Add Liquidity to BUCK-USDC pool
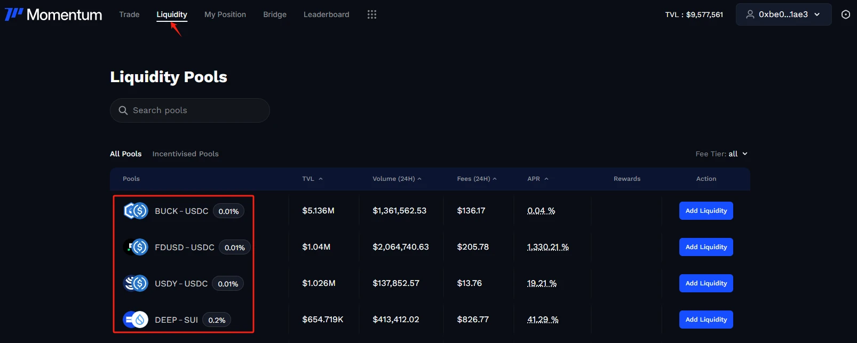The width and height of the screenshot is (857, 343). pyautogui.click(x=705, y=211)
